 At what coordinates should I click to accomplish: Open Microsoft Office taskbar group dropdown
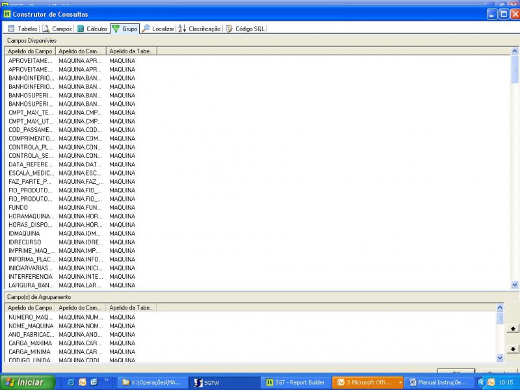(x=400, y=382)
